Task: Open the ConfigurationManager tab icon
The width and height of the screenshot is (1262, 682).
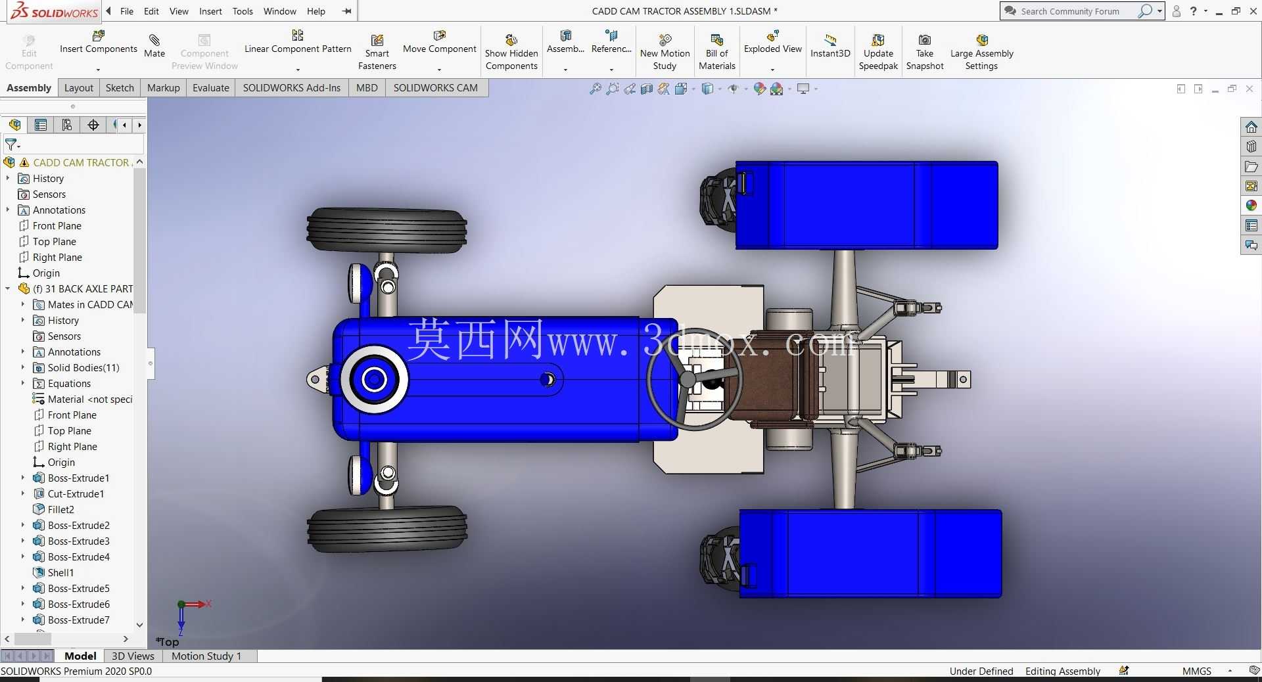Action: (67, 125)
